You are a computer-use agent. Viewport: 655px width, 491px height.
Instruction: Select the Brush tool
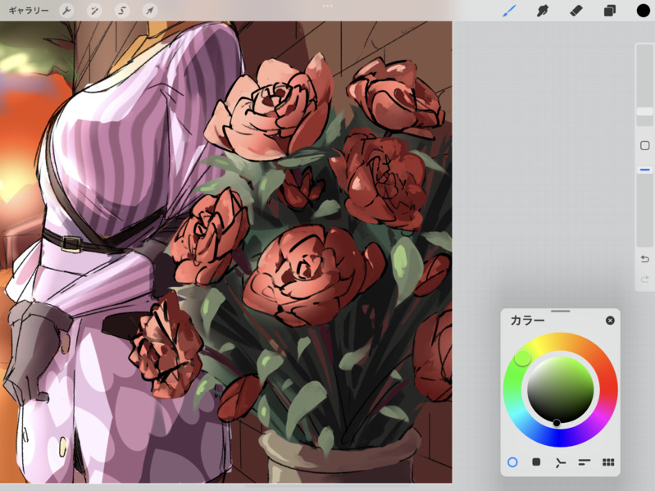coord(509,11)
